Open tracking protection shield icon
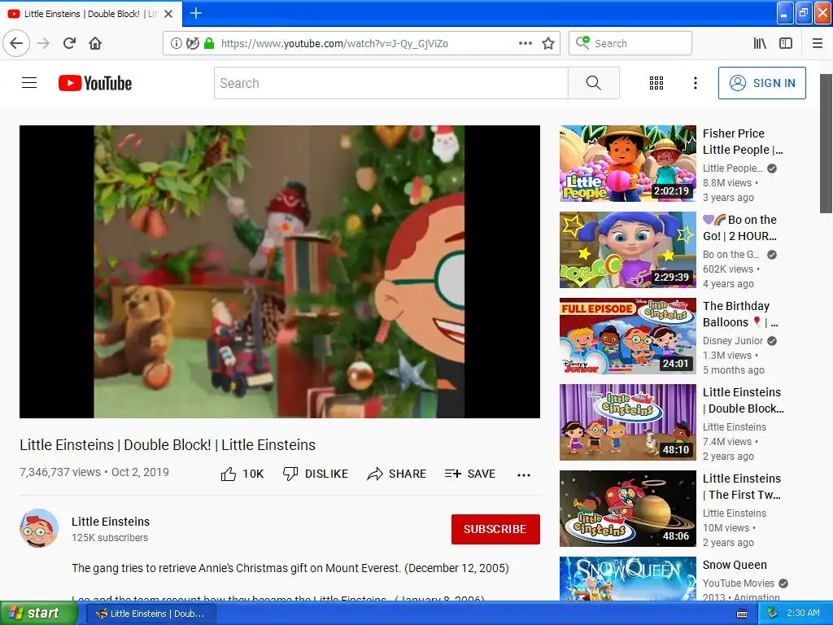The height and width of the screenshot is (625, 833). 193,43
